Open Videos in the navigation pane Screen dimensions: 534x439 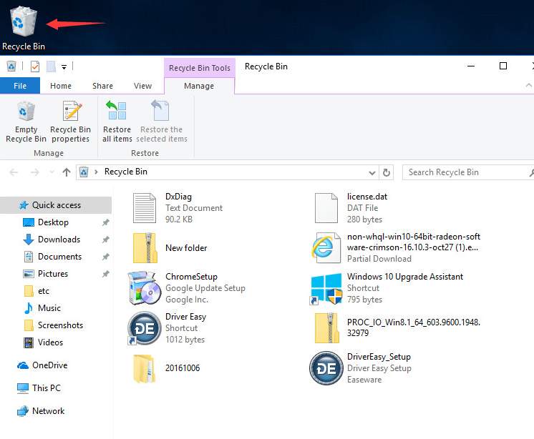click(50, 342)
